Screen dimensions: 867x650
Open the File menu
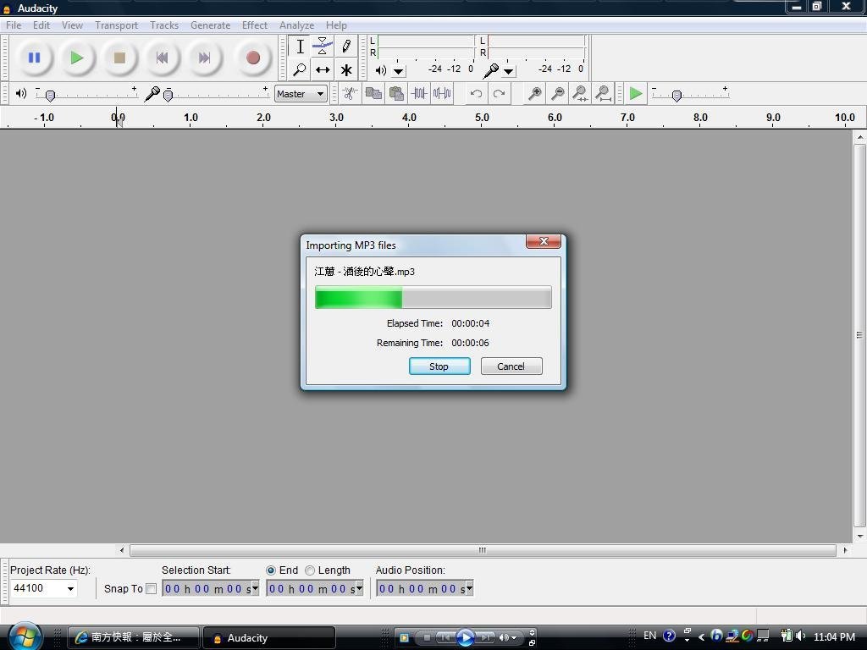tap(14, 25)
